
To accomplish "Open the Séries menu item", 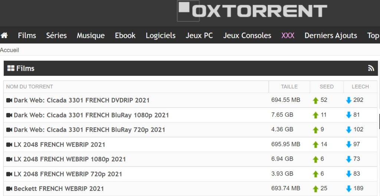I will (x=56, y=35).
